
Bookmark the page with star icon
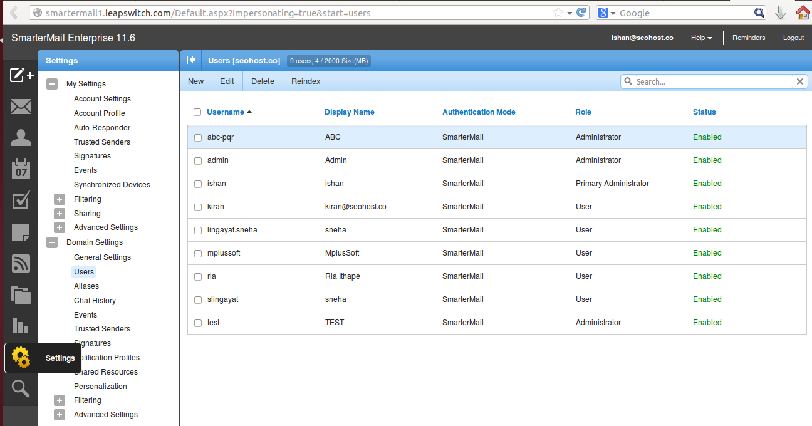click(x=558, y=13)
